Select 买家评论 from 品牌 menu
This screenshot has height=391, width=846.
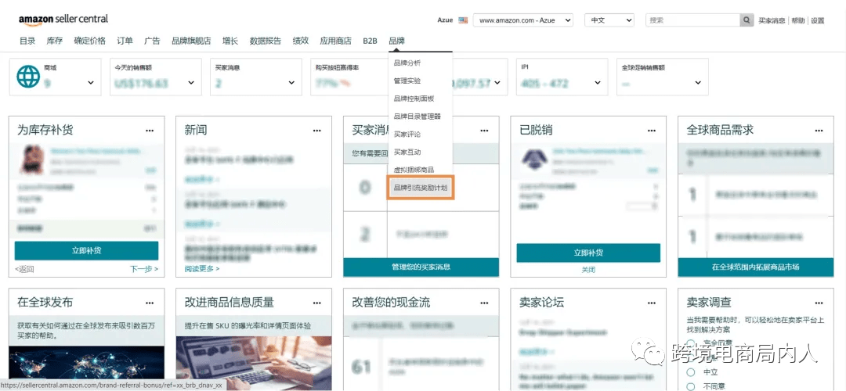click(x=407, y=134)
